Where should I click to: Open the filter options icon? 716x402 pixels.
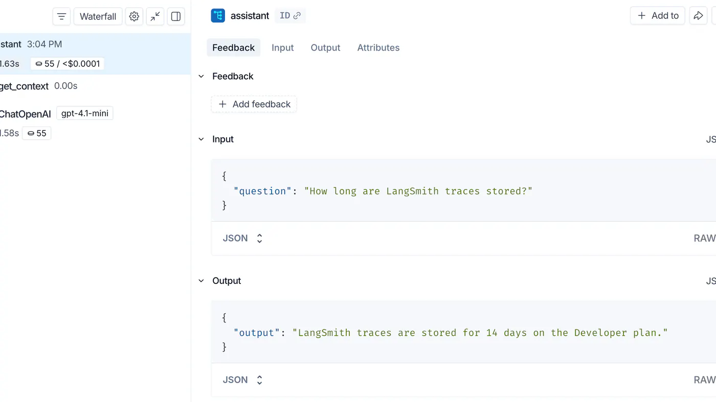[x=61, y=16]
